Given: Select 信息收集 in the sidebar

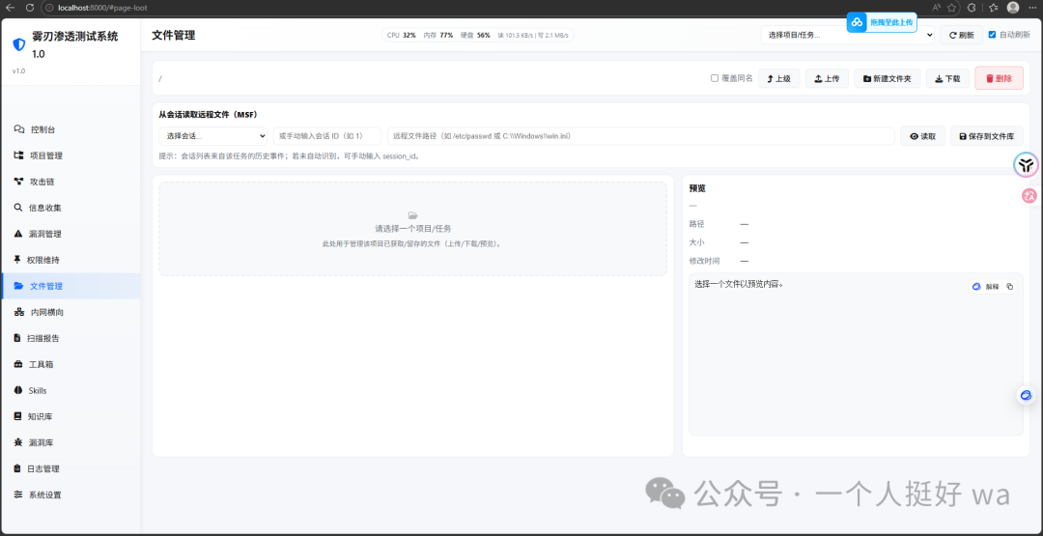Looking at the screenshot, I should [70, 208].
